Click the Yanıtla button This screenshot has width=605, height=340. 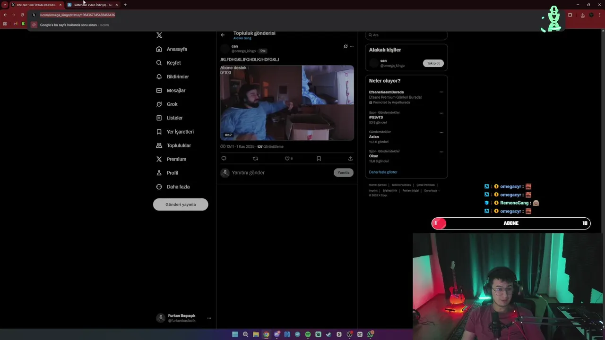(344, 173)
